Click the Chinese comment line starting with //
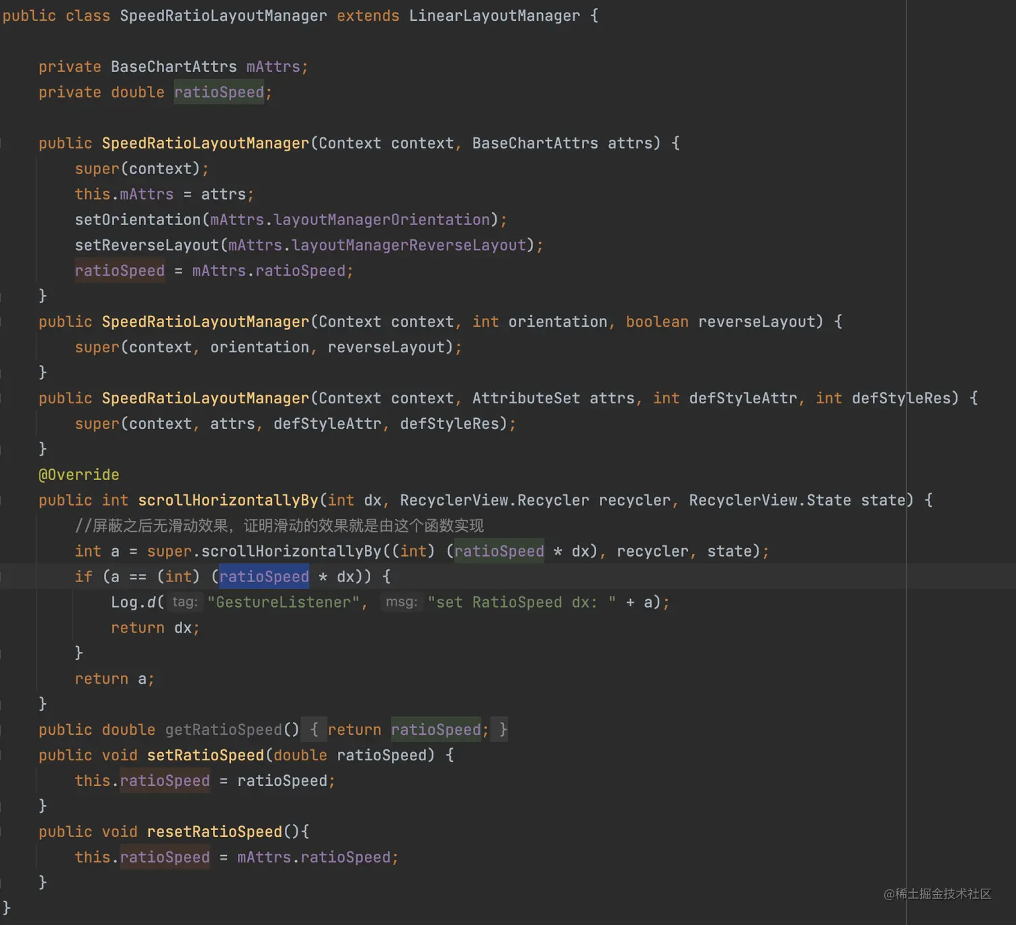The width and height of the screenshot is (1016, 925). coord(279,526)
